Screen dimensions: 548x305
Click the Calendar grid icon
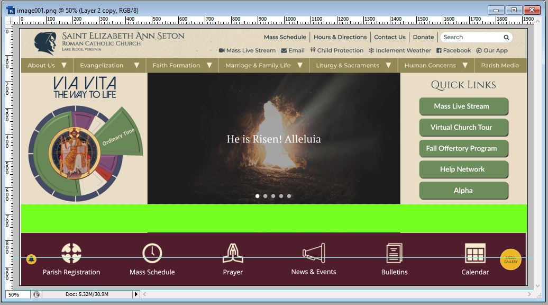(x=475, y=253)
